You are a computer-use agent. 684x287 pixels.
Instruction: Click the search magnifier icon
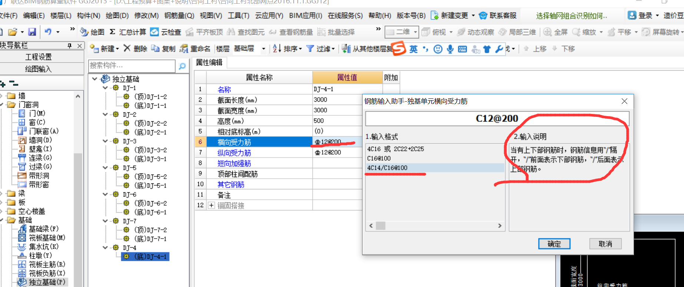[182, 66]
